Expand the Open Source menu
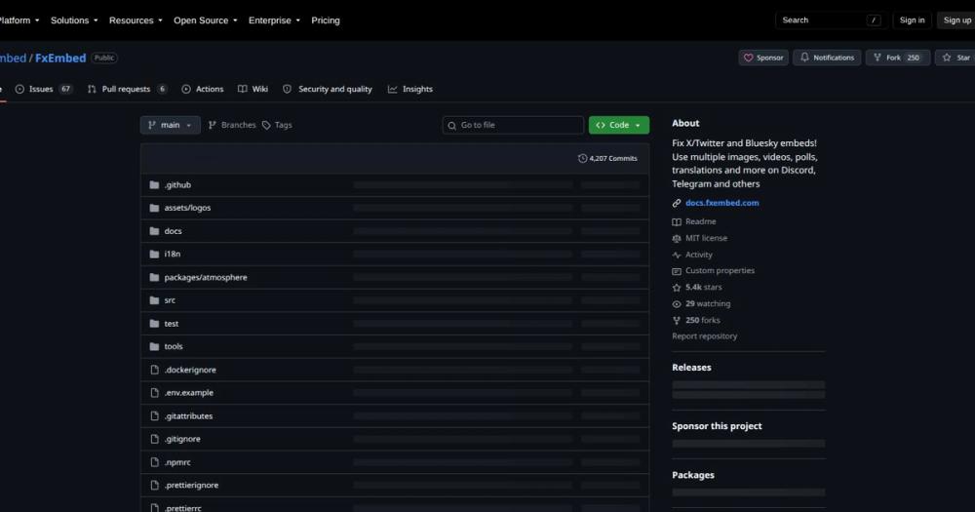The height and width of the screenshot is (512, 975). (x=205, y=20)
